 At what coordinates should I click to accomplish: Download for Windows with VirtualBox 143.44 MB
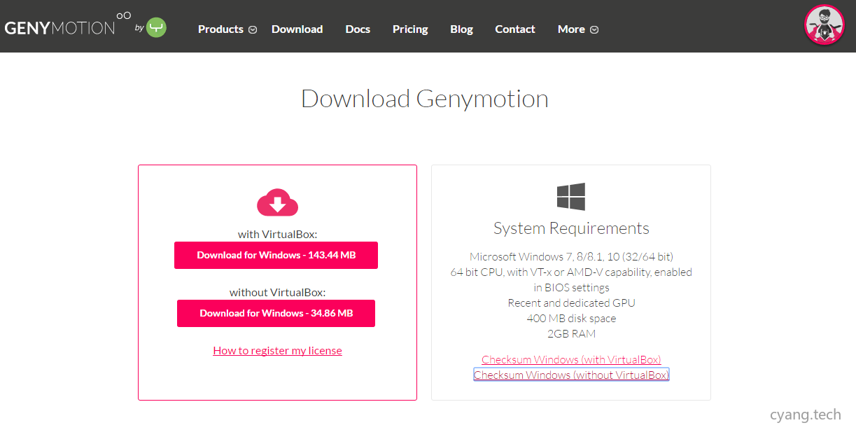coord(276,255)
